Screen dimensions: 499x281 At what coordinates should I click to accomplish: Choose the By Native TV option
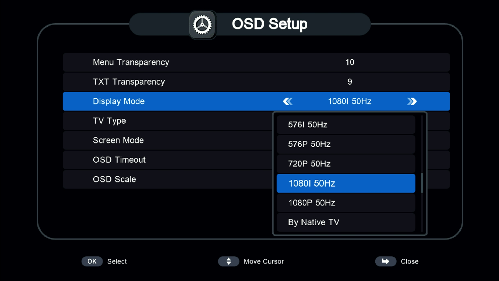(x=346, y=222)
